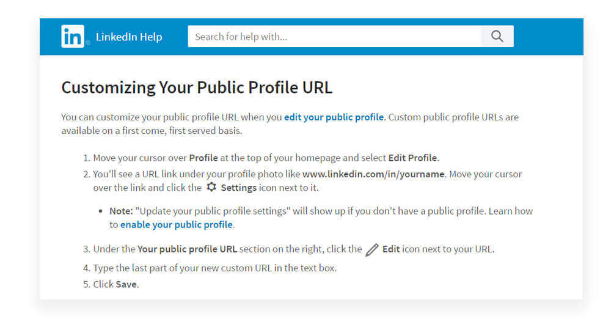Click the pencil Edit icon in step 3
The image size is (611, 327).
coord(372,249)
